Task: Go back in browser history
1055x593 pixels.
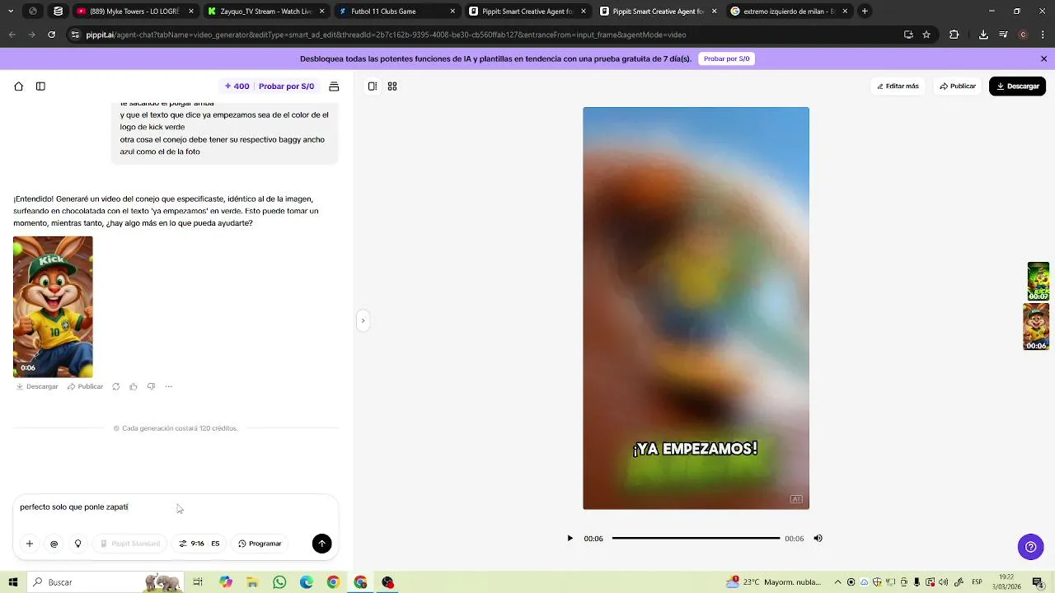Action: 12,35
